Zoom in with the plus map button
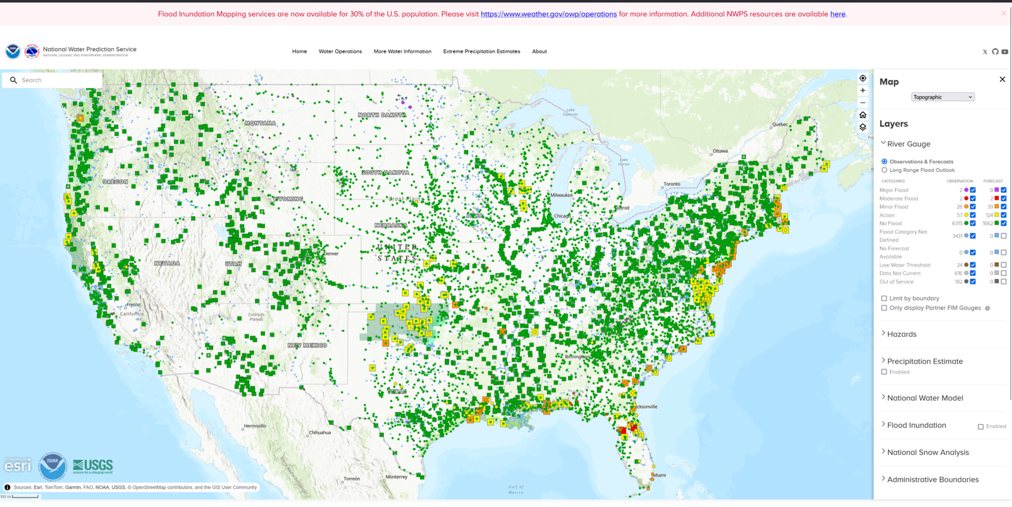Image resolution: width=1012 pixels, height=507 pixels. [863, 90]
